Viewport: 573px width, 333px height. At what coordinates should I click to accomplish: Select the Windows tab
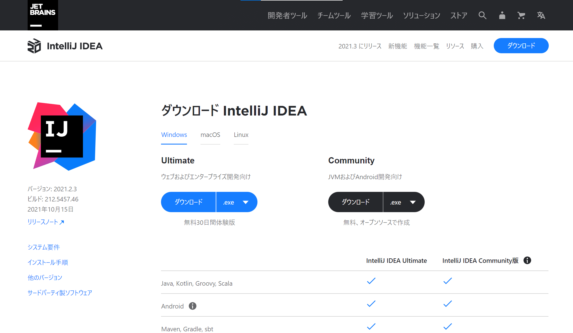[174, 135]
